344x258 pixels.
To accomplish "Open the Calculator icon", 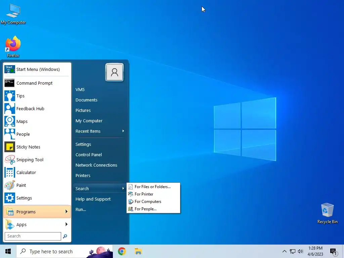I will coord(10,172).
